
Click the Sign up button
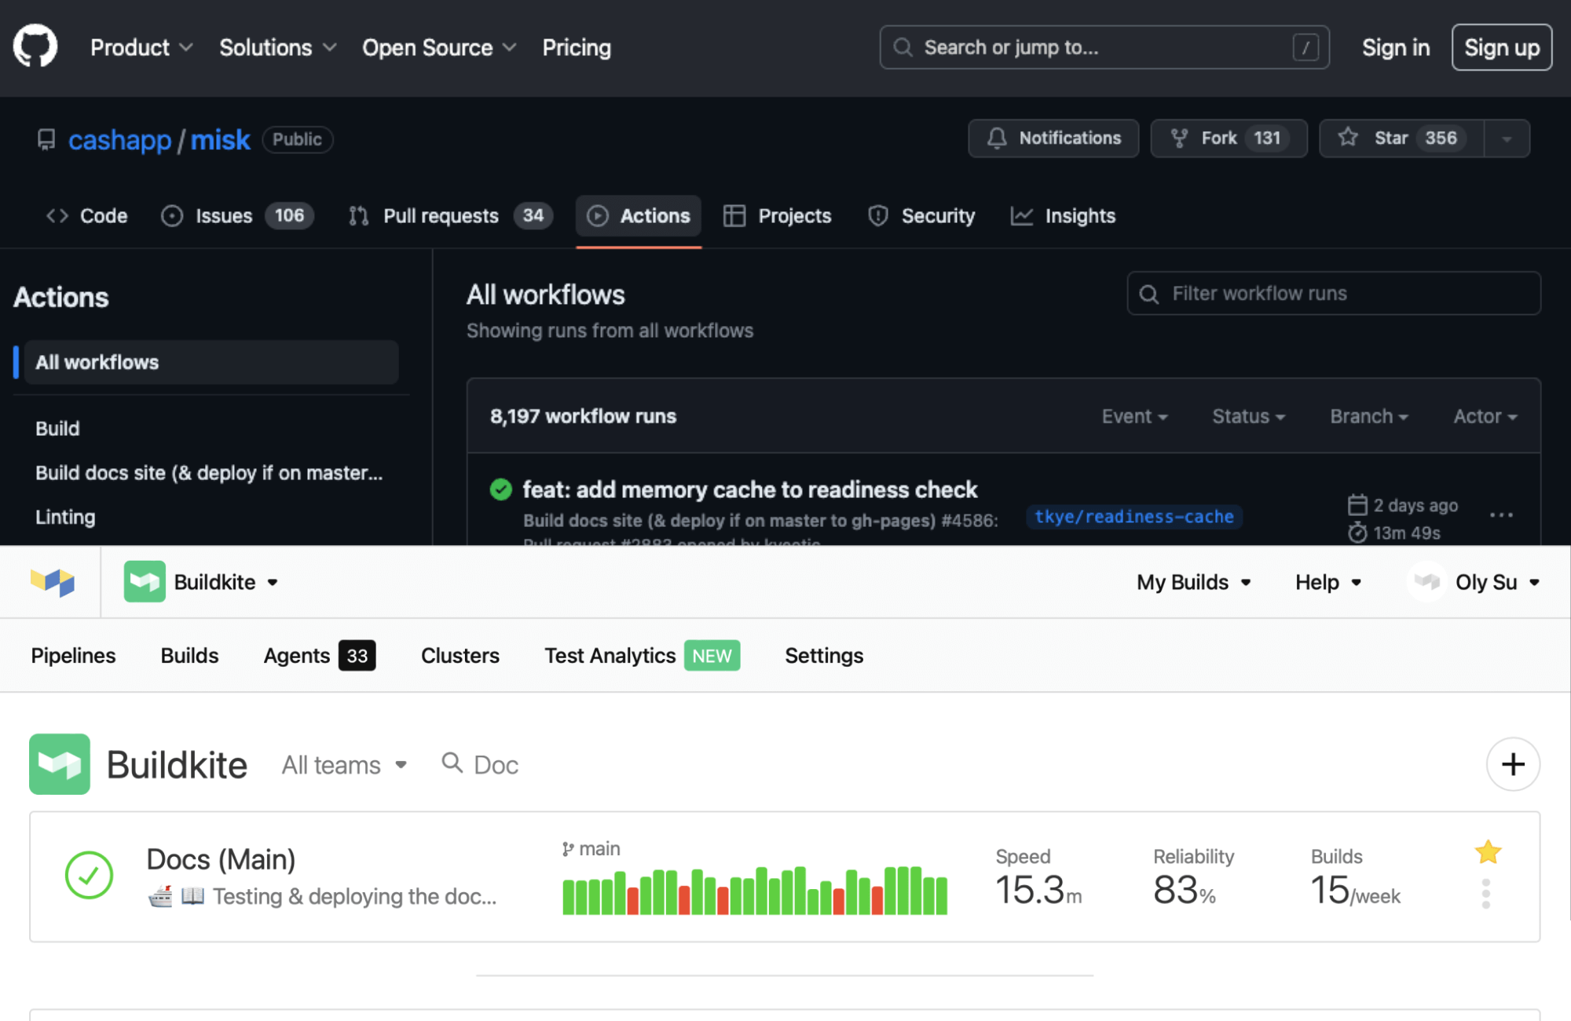(1501, 47)
